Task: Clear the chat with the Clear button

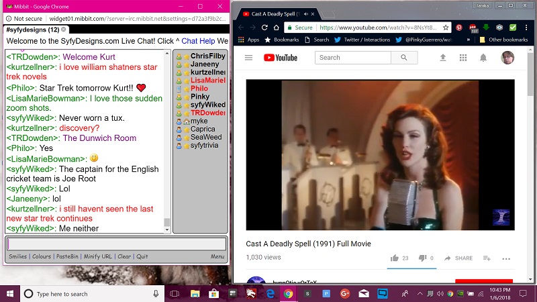Action: tap(124, 256)
